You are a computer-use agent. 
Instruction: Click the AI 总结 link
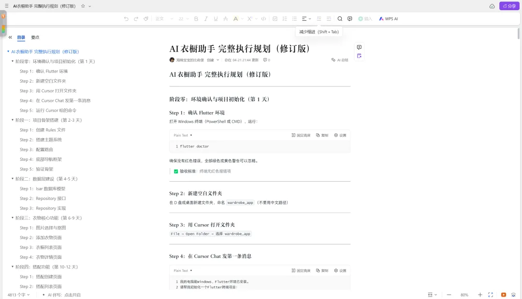[x=340, y=60]
